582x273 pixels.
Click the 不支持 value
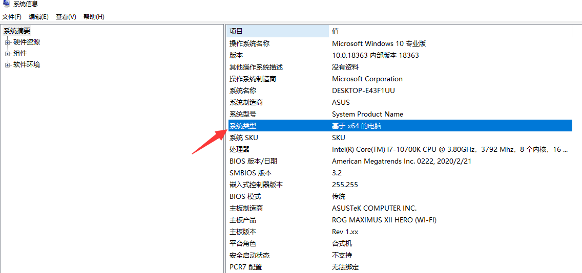[342, 255]
